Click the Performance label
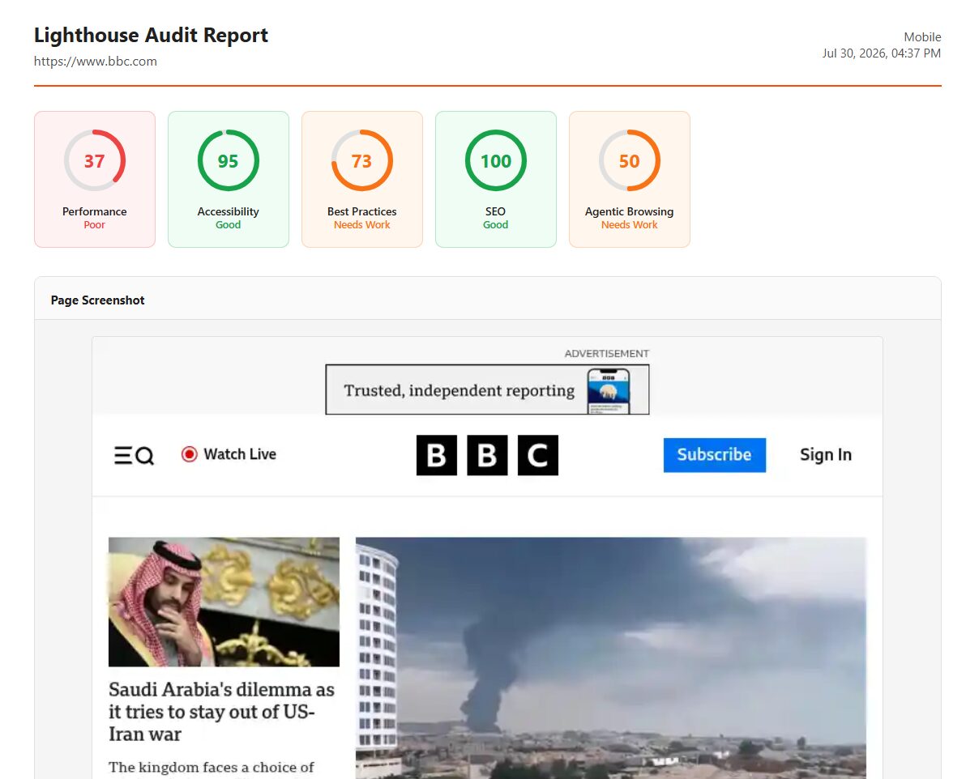 point(94,211)
